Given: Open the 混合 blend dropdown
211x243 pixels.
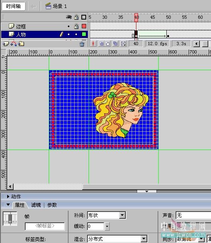Looking at the screenshot, I should [144, 239].
